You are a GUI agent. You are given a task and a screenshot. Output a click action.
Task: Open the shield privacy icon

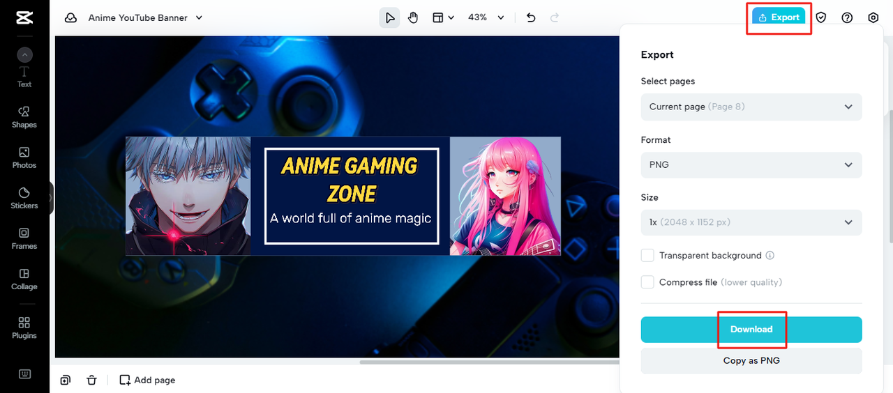tap(821, 17)
